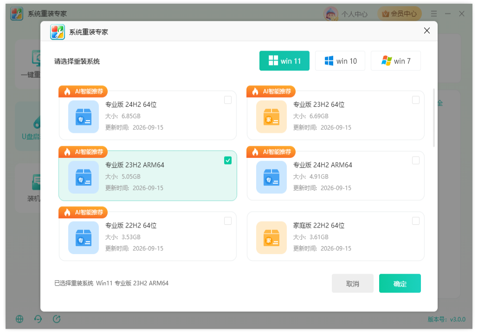
Task: Open 个人中心 in the main window
Action: tap(355, 14)
